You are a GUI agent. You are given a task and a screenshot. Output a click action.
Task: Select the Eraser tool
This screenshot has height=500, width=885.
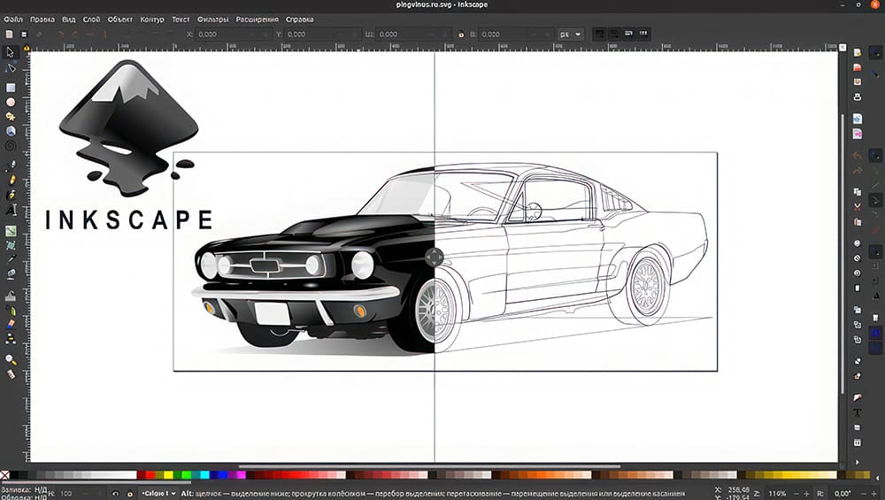point(11,325)
